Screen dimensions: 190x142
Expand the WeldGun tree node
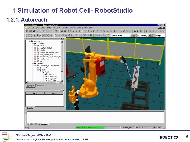click(x=35, y=50)
